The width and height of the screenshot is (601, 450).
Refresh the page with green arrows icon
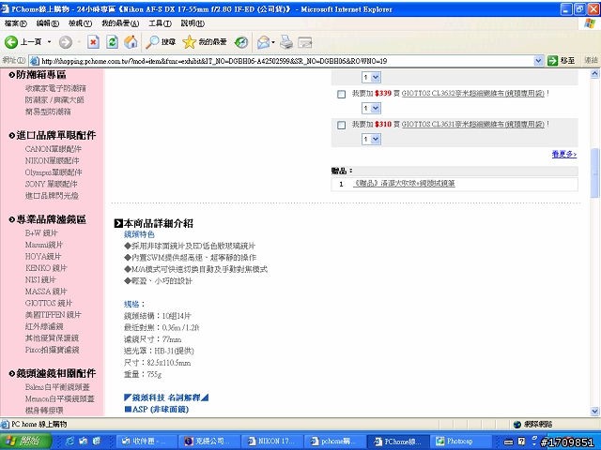point(112,42)
